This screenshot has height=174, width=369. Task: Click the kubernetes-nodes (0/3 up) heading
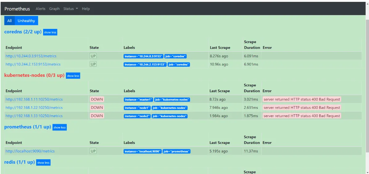tap(34, 75)
